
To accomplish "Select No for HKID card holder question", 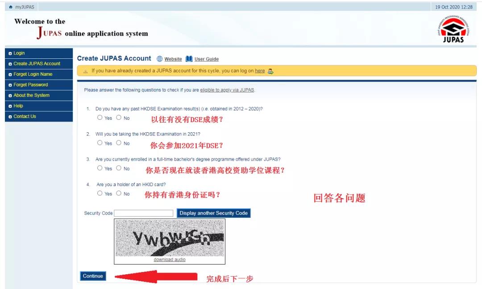I will (x=119, y=193).
